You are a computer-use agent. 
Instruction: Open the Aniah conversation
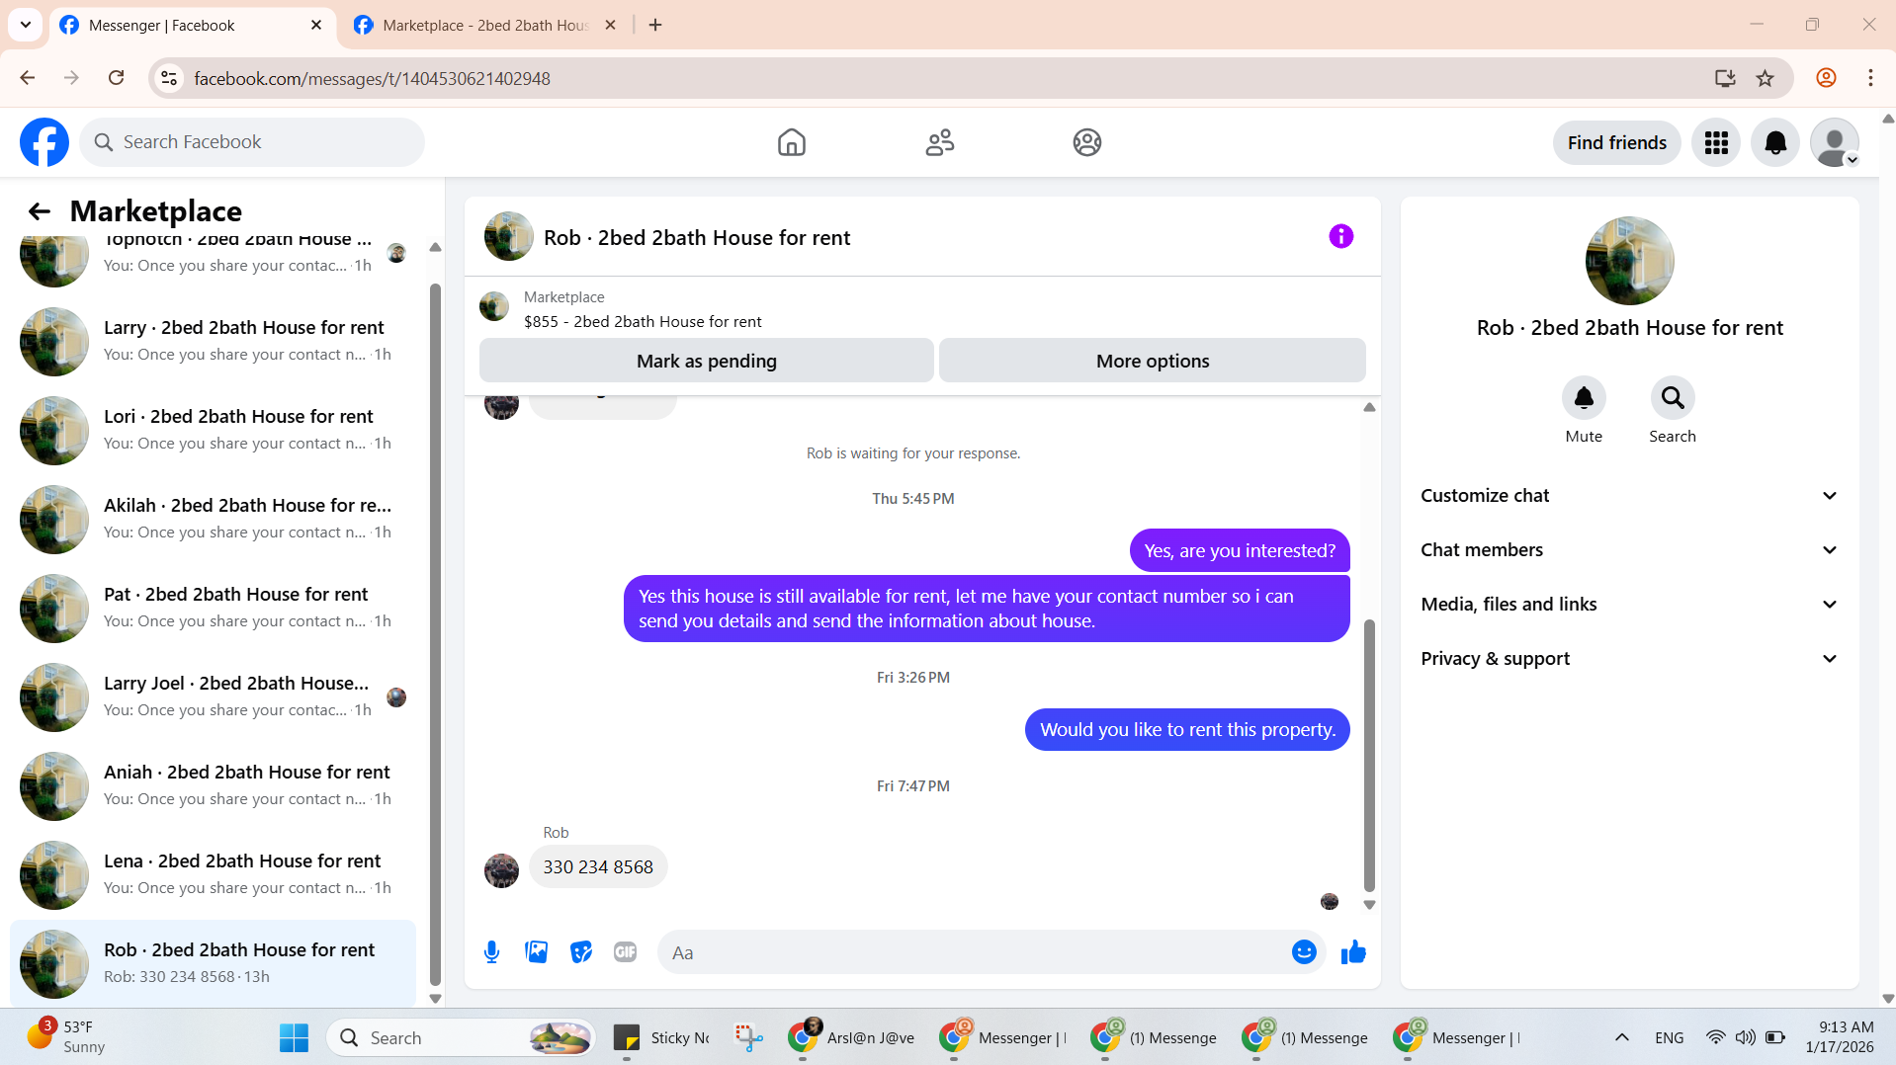[213, 786]
